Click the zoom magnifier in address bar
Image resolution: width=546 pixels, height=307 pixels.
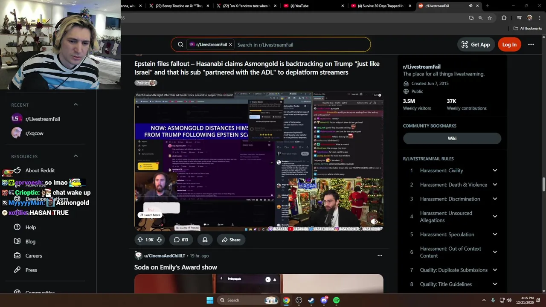pyautogui.click(x=480, y=18)
